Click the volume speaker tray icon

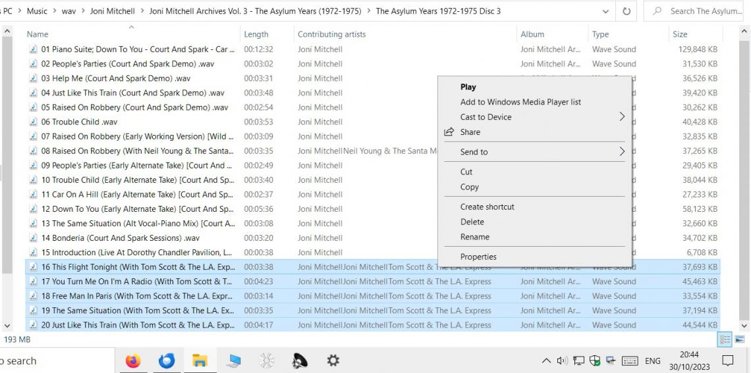562,361
